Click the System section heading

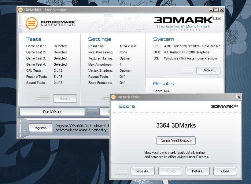click(164, 39)
